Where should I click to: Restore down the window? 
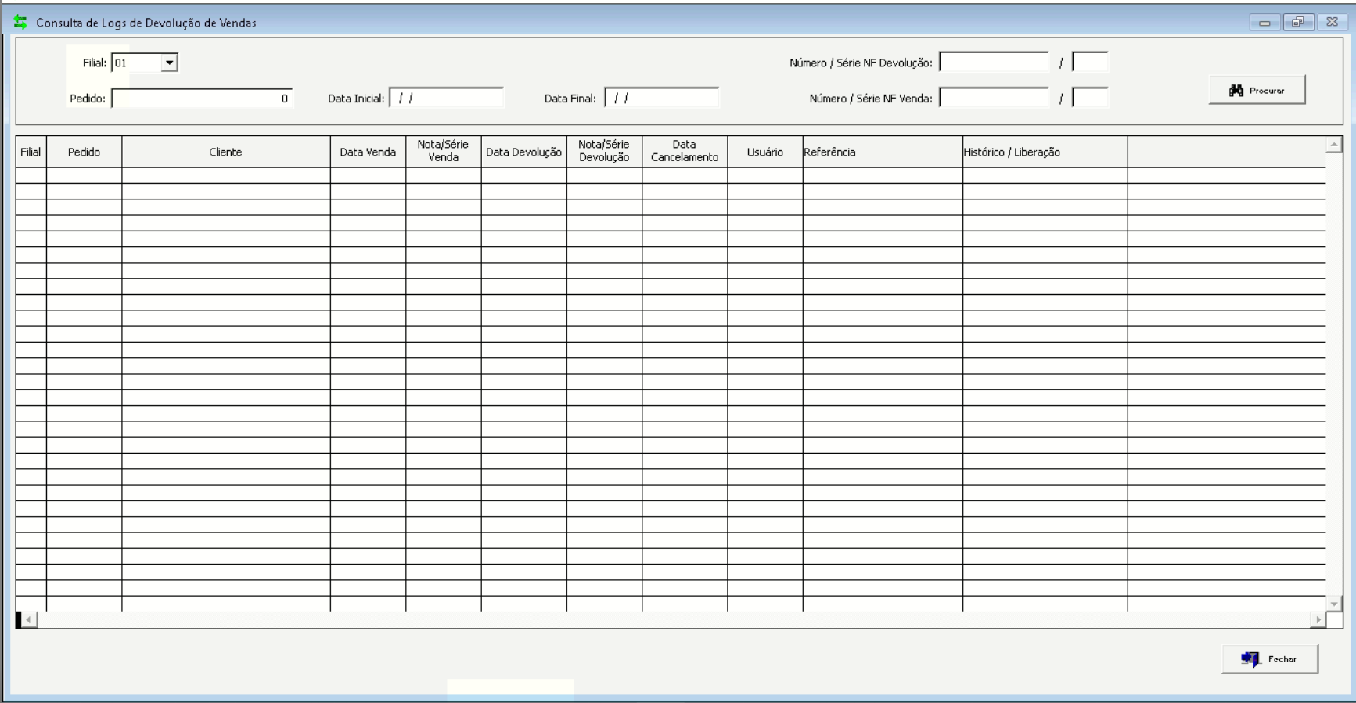(x=1298, y=23)
